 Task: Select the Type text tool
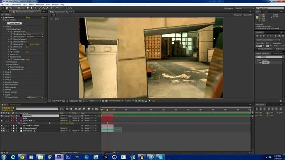coord(35,8)
